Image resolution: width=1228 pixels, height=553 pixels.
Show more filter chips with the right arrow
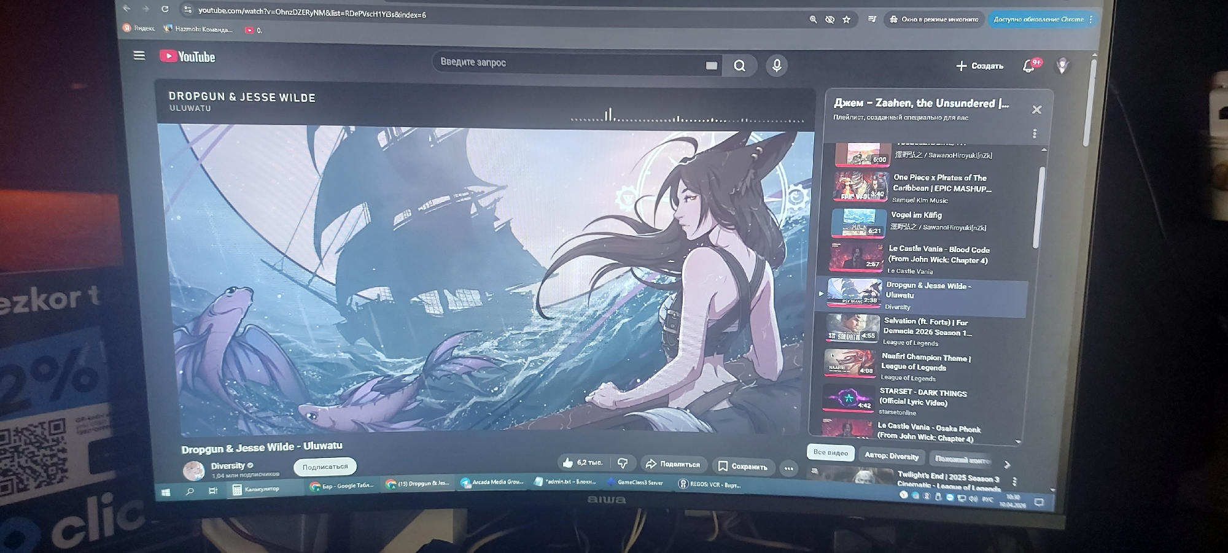pos(1007,465)
